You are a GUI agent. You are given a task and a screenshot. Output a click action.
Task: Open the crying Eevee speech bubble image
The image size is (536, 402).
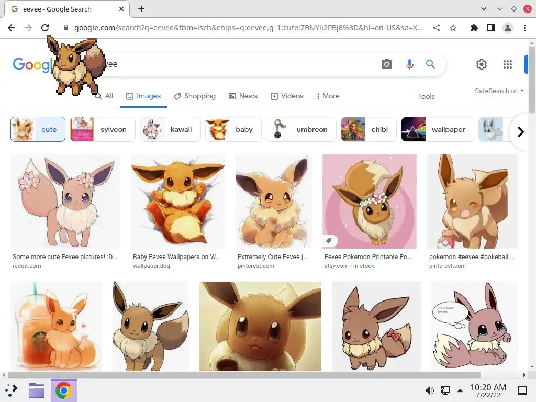point(475,326)
